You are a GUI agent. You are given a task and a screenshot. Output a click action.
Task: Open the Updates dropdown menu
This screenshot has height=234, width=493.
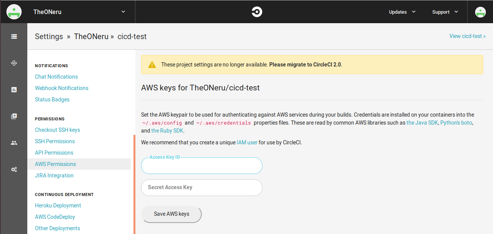pos(402,12)
